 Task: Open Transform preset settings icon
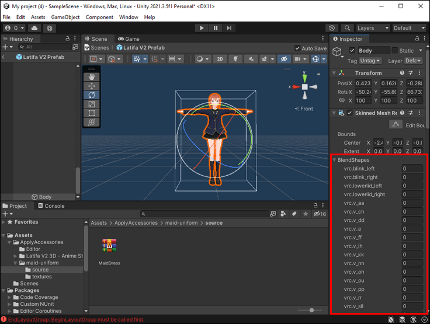point(411,73)
